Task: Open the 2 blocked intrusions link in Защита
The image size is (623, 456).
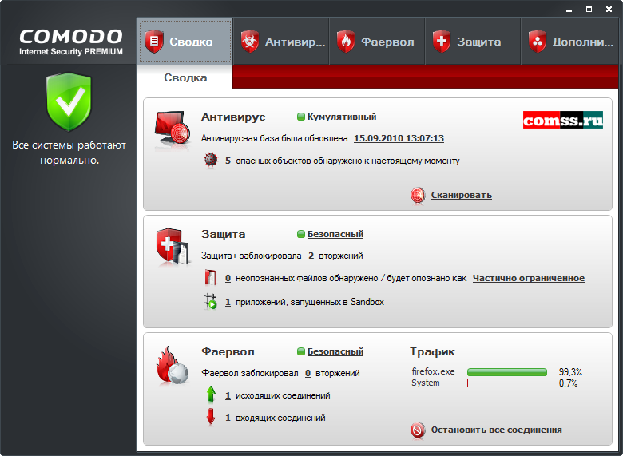Action: pos(311,256)
